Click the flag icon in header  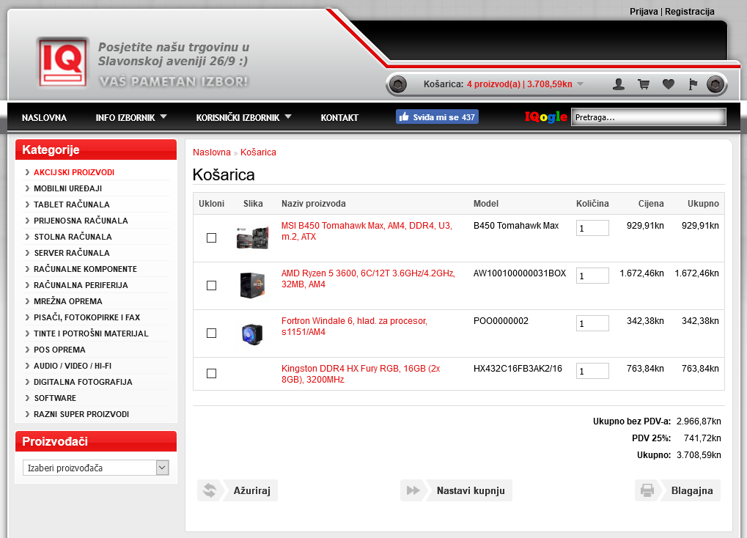(693, 84)
